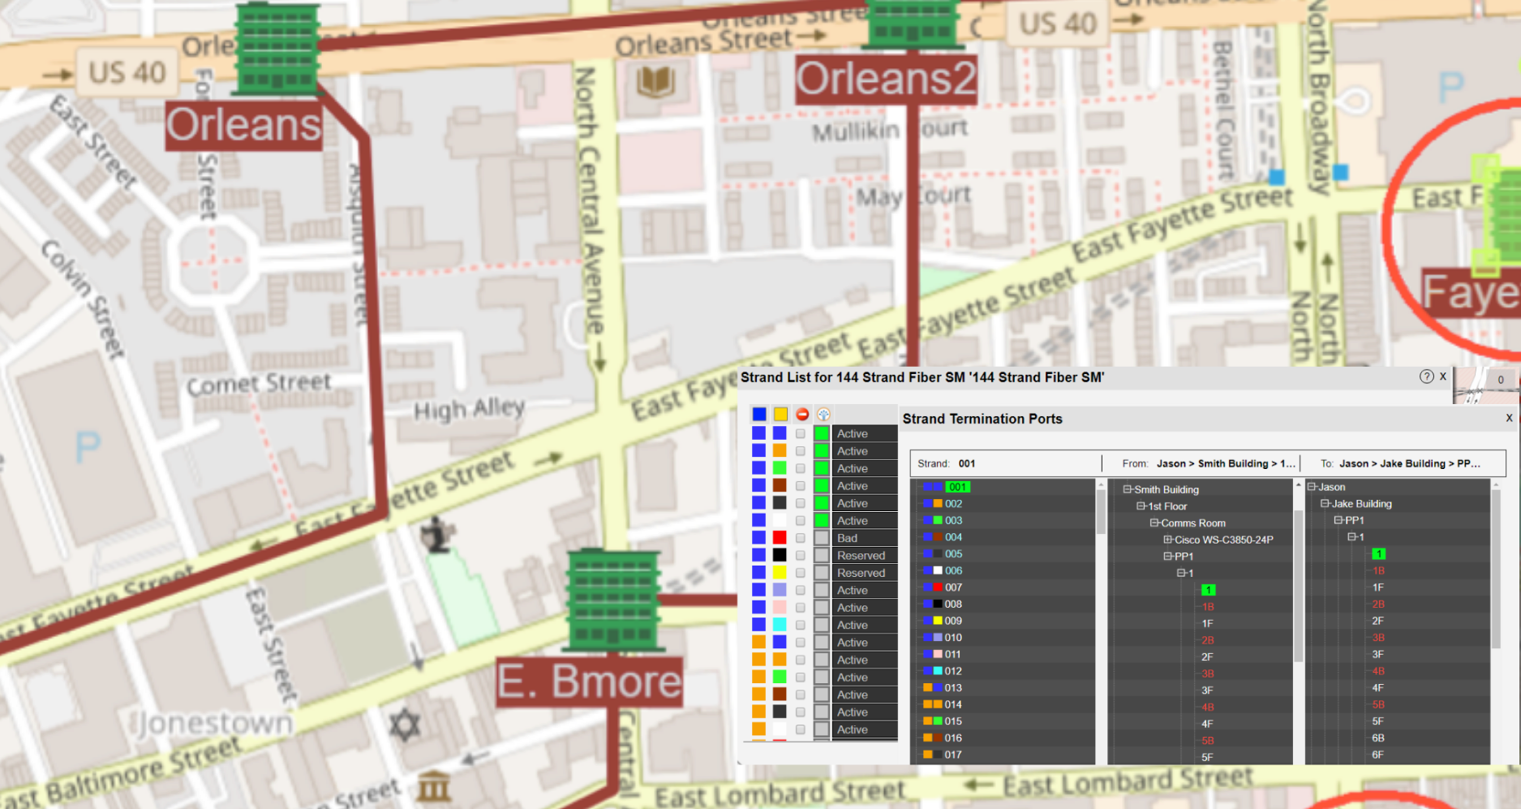Check the checkbox beside the Bad strand row
Screen dimensions: 1521x809
click(801, 537)
